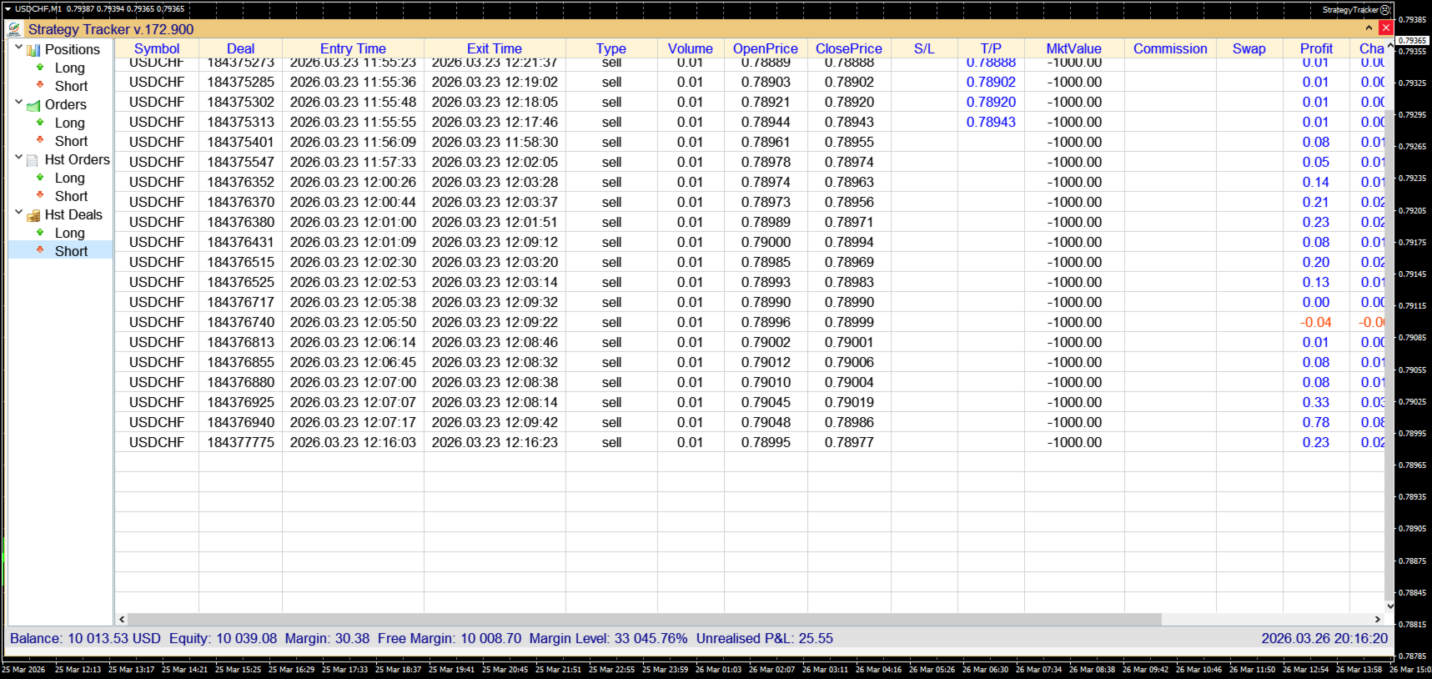Click the red Short icon under Orders
Screen dimensions: 1432x679
coord(40,140)
